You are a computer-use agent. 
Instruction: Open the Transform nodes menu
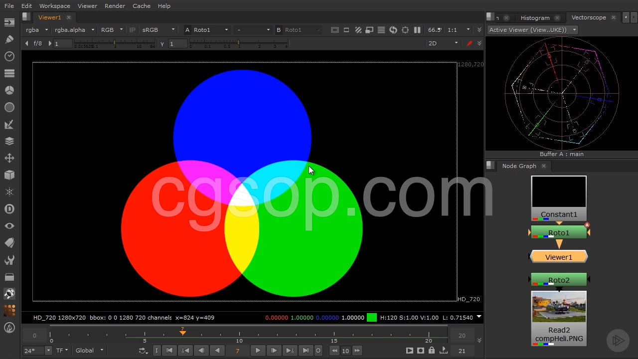point(9,158)
